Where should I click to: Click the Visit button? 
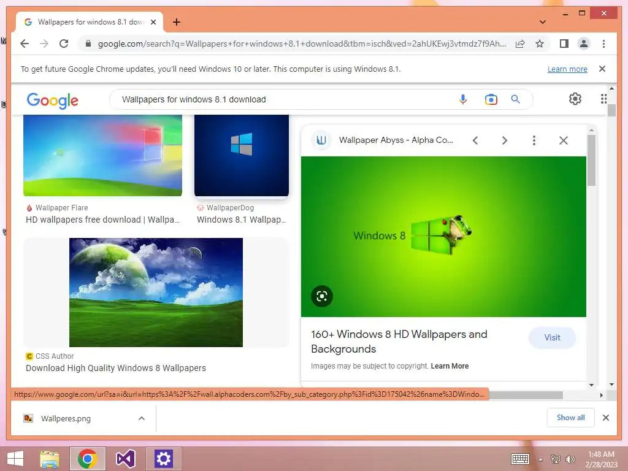[553, 338]
